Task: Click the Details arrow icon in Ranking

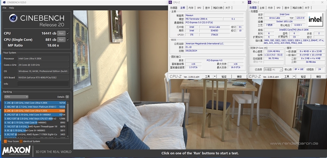Action: (x=67, y=97)
